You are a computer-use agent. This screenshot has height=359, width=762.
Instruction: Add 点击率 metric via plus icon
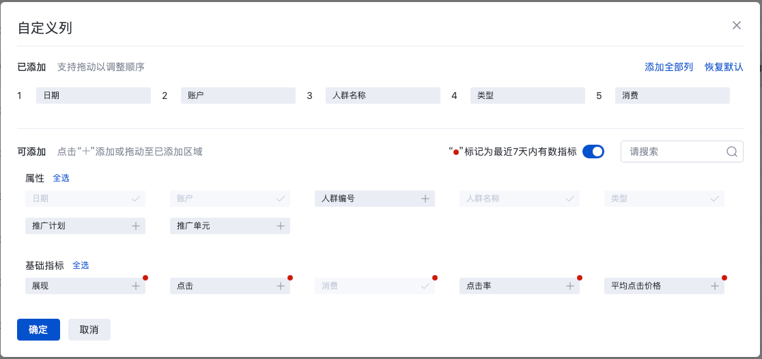pos(569,286)
